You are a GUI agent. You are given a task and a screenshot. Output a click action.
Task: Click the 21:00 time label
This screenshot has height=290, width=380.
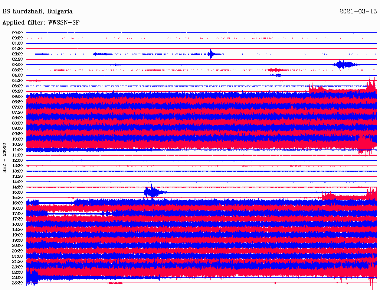click(x=17, y=256)
